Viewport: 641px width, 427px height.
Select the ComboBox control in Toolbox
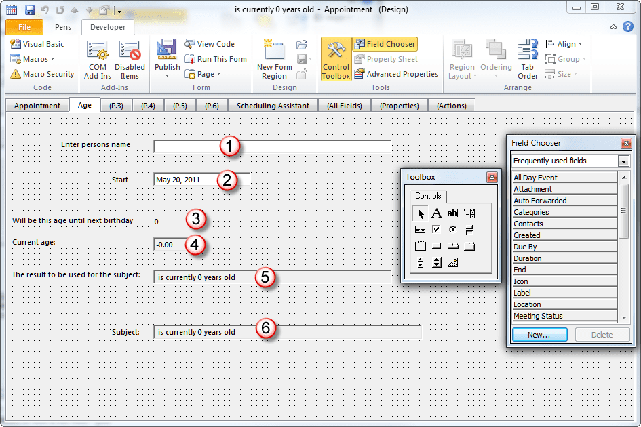coord(469,213)
